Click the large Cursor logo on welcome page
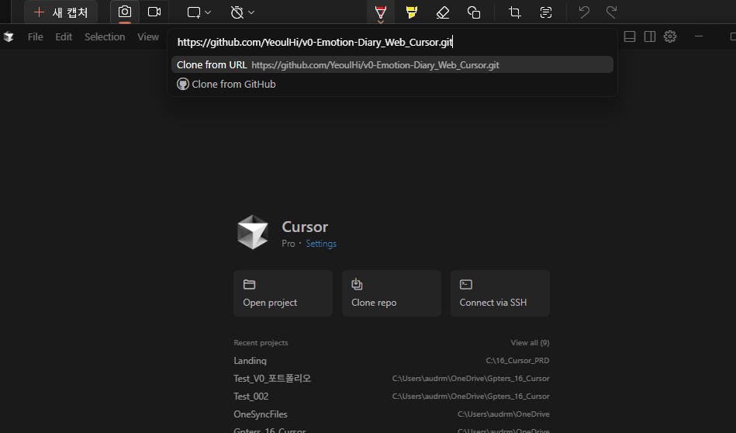This screenshot has width=736, height=433. pyautogui.click(x=253, y=232)
